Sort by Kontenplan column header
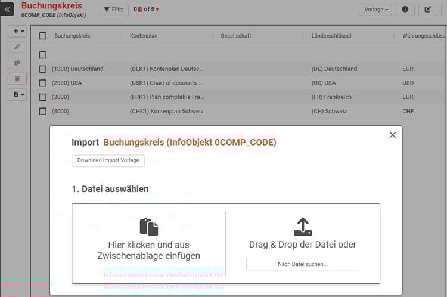The width and height of the screenshot is (447, 297). click(x=144, y=36)
